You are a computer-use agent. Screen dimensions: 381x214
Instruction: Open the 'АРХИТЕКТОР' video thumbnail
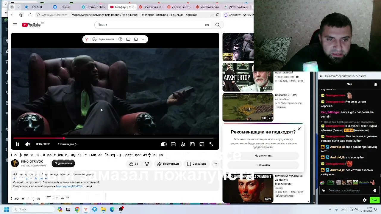(248, 77)
